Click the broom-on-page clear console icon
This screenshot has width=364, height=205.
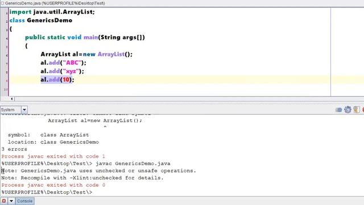(357, 109)
